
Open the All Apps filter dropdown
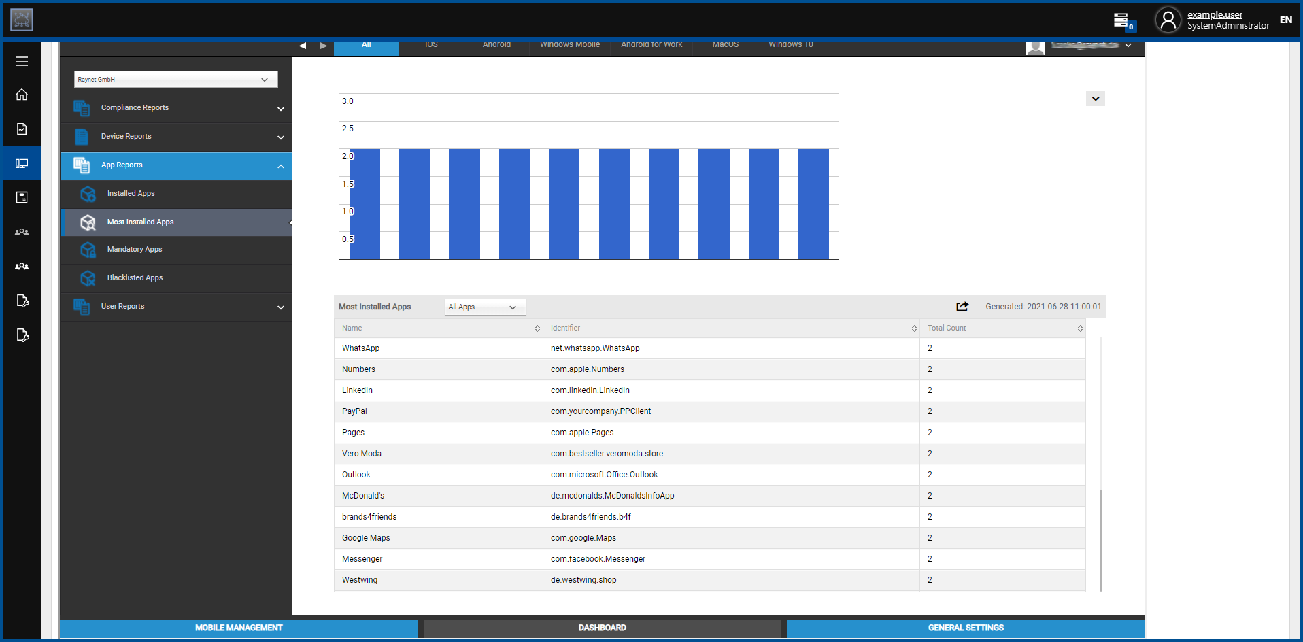(485, 307)
